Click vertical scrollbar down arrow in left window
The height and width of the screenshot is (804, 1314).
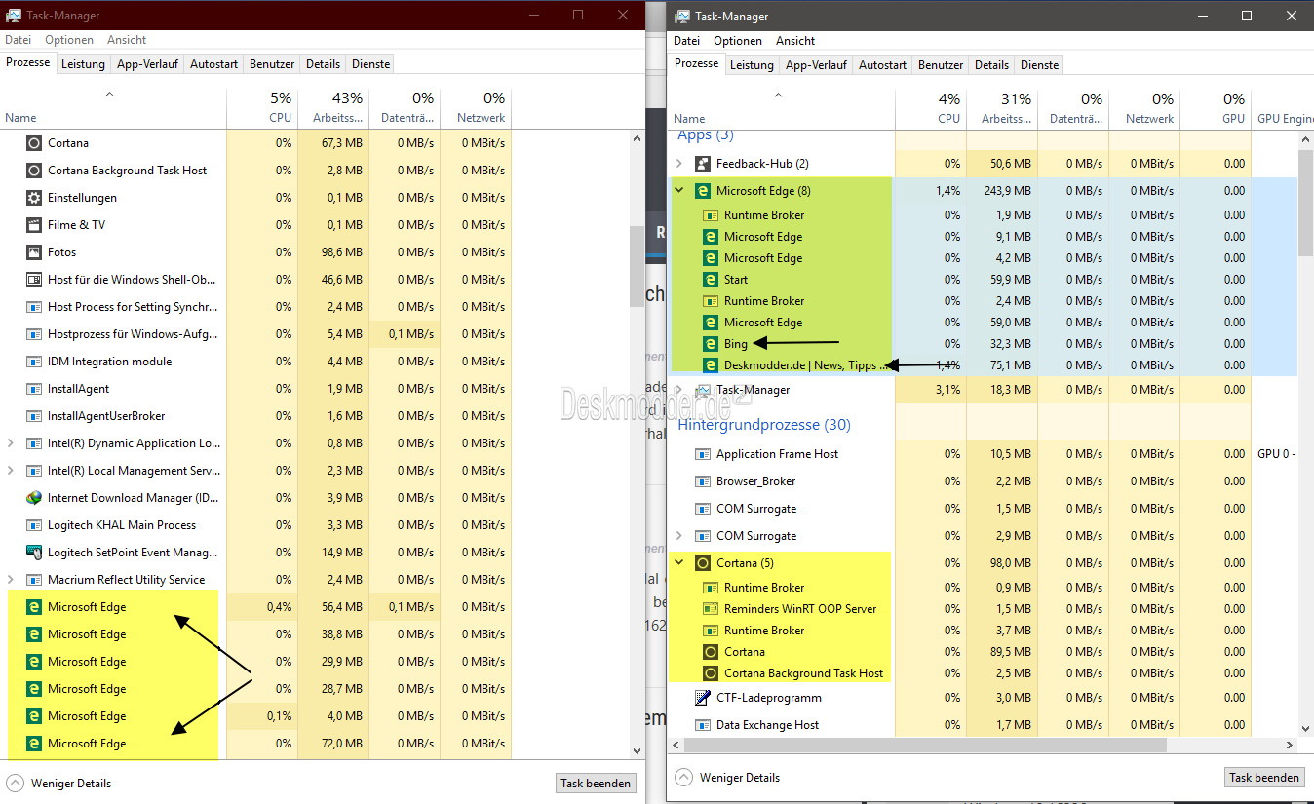coord(637,751)
